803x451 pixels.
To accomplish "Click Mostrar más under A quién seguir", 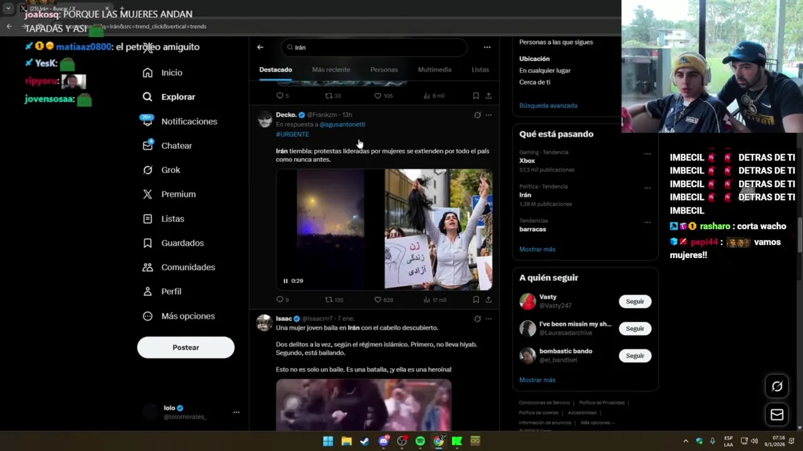I will click(x=538, y=380).
